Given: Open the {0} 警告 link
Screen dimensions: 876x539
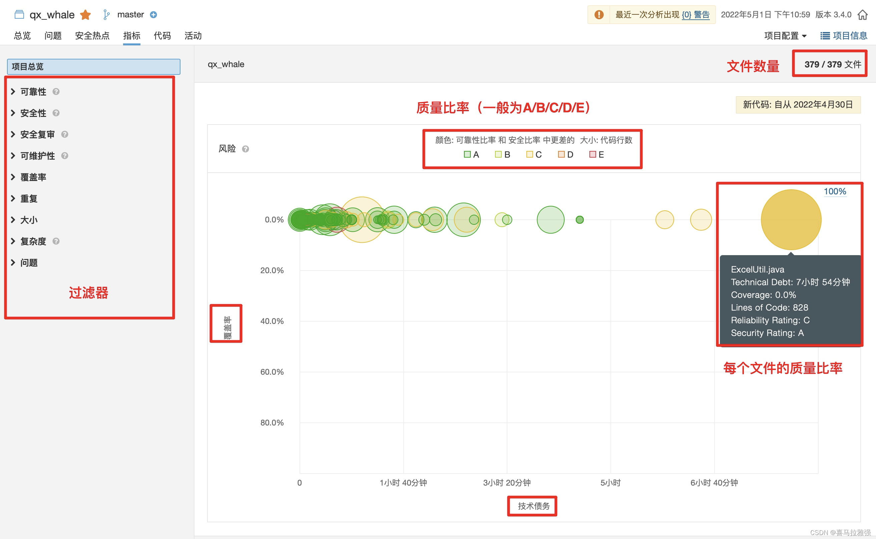Looking at the screenshot, I should pos(696,15).
